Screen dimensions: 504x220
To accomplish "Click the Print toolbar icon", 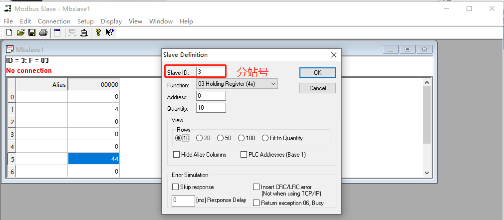I will pos(43,33).
